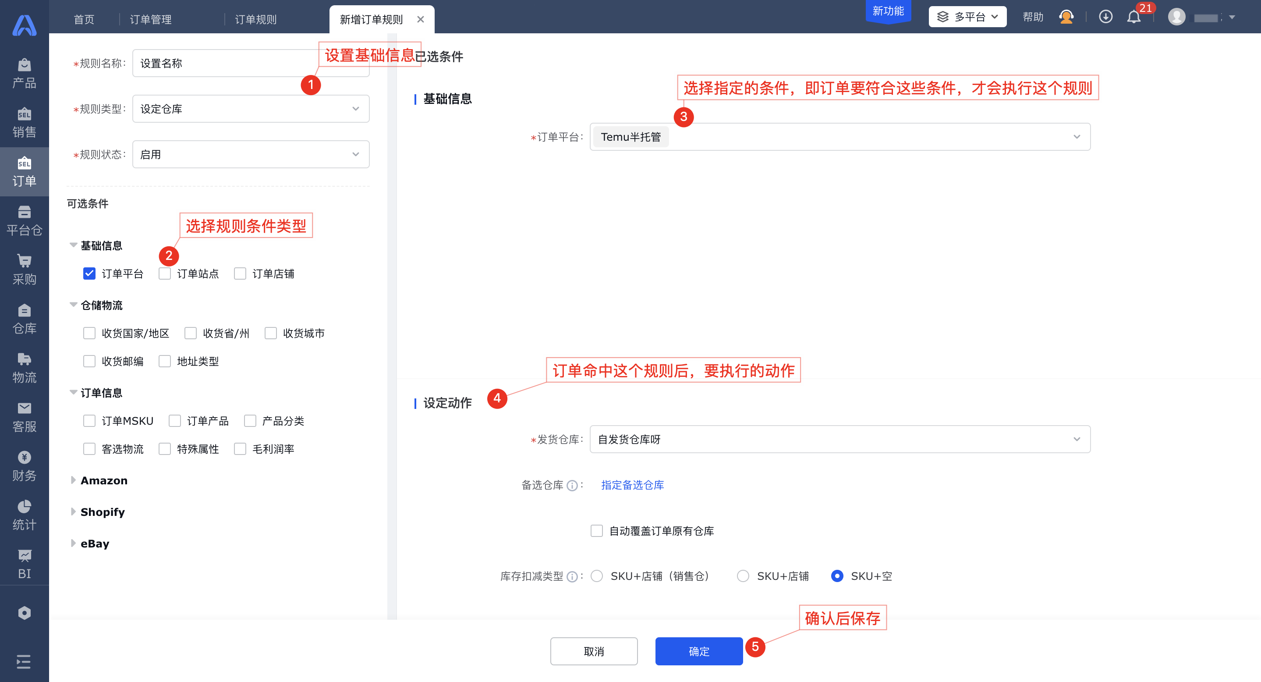The image size is (1261, 682).
Task: Open the 订单 sidebar module
Action: [24, 172]
